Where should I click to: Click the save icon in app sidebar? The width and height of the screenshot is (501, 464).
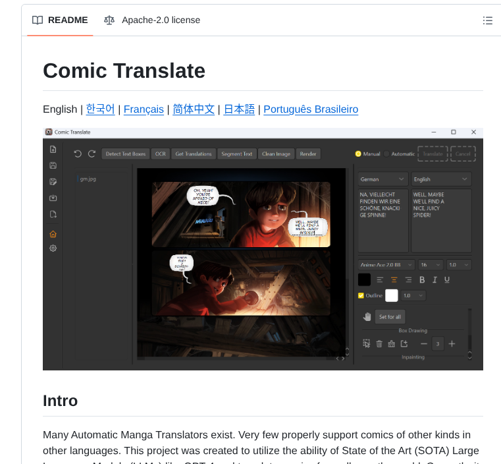[53, 165]
